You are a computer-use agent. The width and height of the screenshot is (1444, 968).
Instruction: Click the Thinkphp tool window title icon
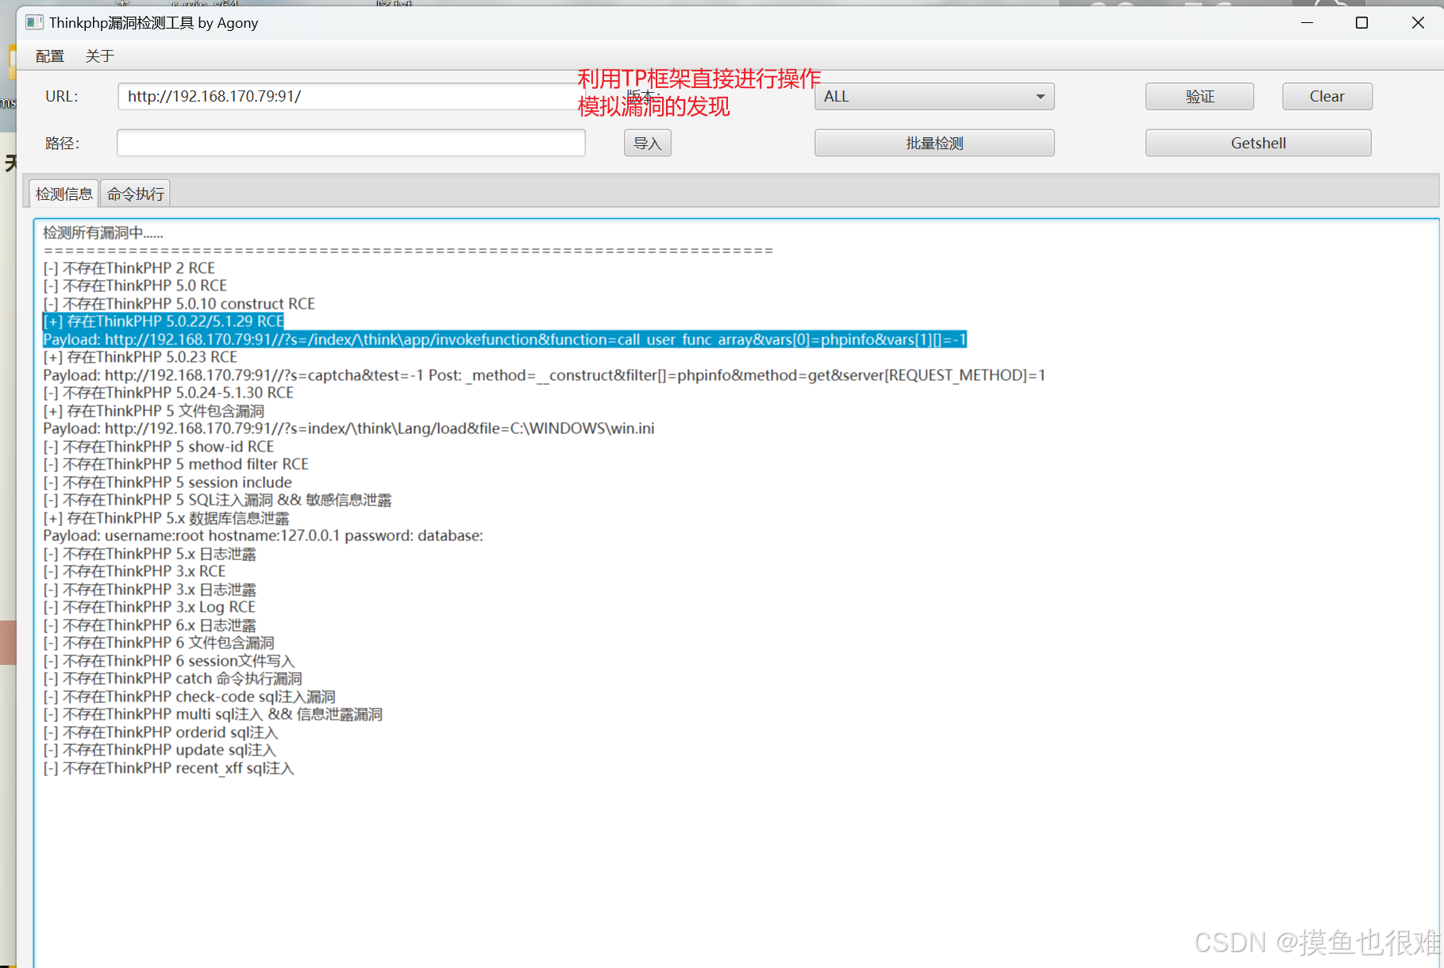[x=34, y=22]
